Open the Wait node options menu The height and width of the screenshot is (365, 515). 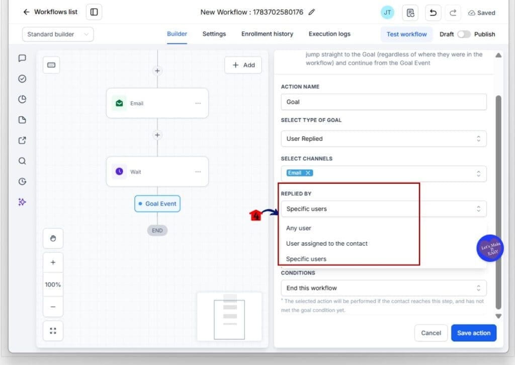pos(198,172)
